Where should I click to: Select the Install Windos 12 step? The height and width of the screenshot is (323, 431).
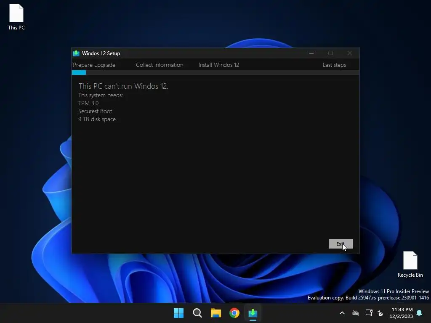coord(218,65)
